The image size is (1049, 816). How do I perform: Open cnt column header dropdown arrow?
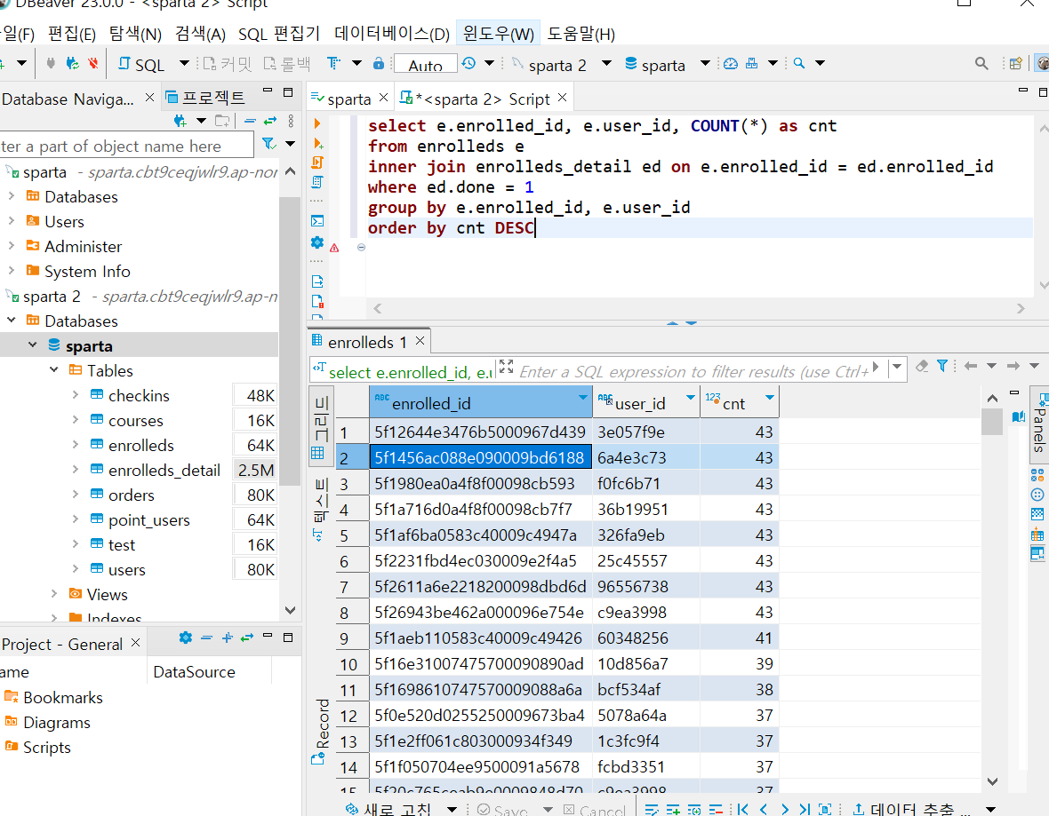770,397
